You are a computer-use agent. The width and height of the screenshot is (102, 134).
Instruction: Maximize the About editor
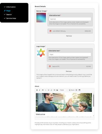tap(76, 90)
